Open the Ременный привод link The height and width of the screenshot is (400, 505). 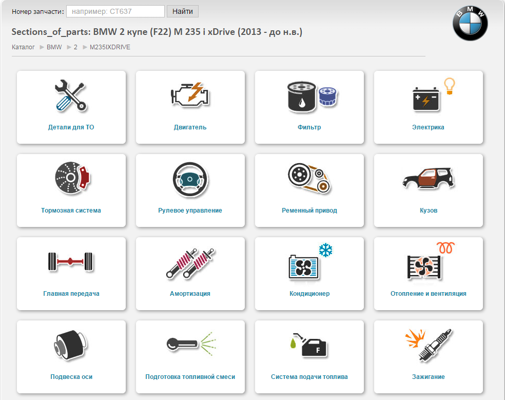(x=309, y=210)
